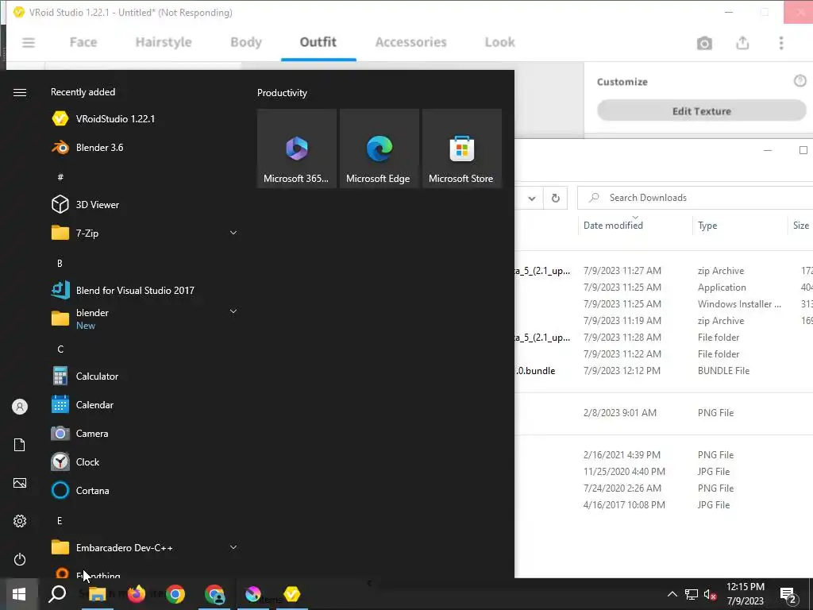
Task: Click the Microsoft 365 tile
Action: pos(297,149)
